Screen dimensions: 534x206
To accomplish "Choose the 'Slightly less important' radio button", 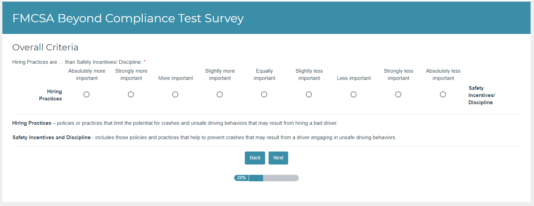I will pos(309,95).
